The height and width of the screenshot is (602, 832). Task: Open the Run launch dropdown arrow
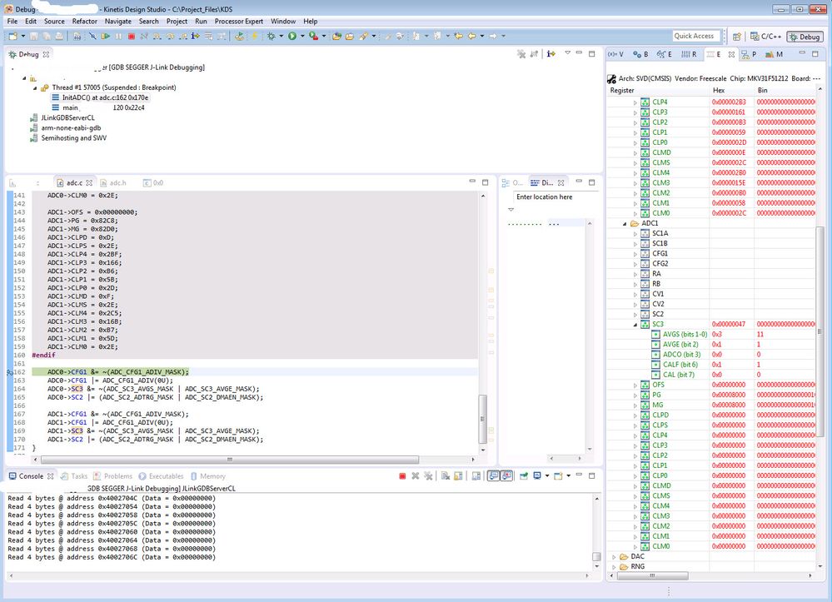pos(302,36)
